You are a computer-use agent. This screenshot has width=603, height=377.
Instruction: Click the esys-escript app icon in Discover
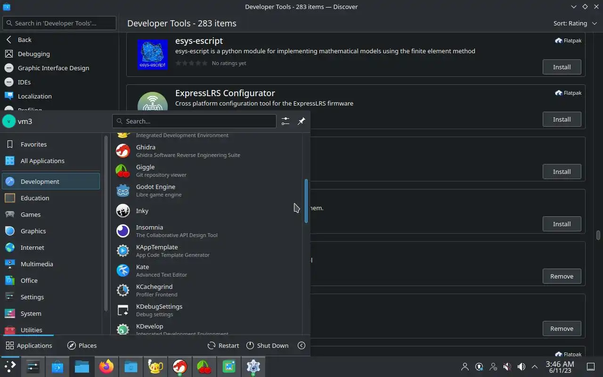click(153, 54)
